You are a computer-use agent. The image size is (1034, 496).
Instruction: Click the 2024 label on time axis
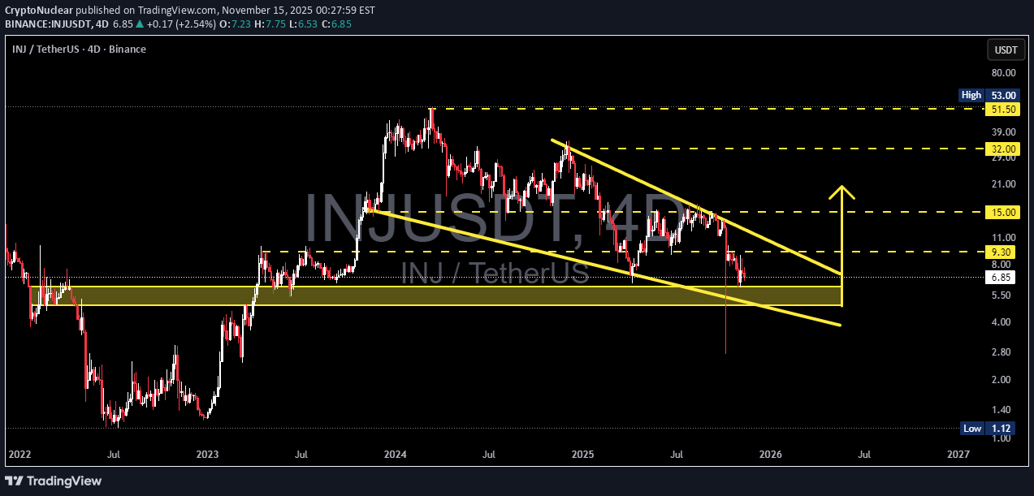pyautogui.click(x=396, y=455)
